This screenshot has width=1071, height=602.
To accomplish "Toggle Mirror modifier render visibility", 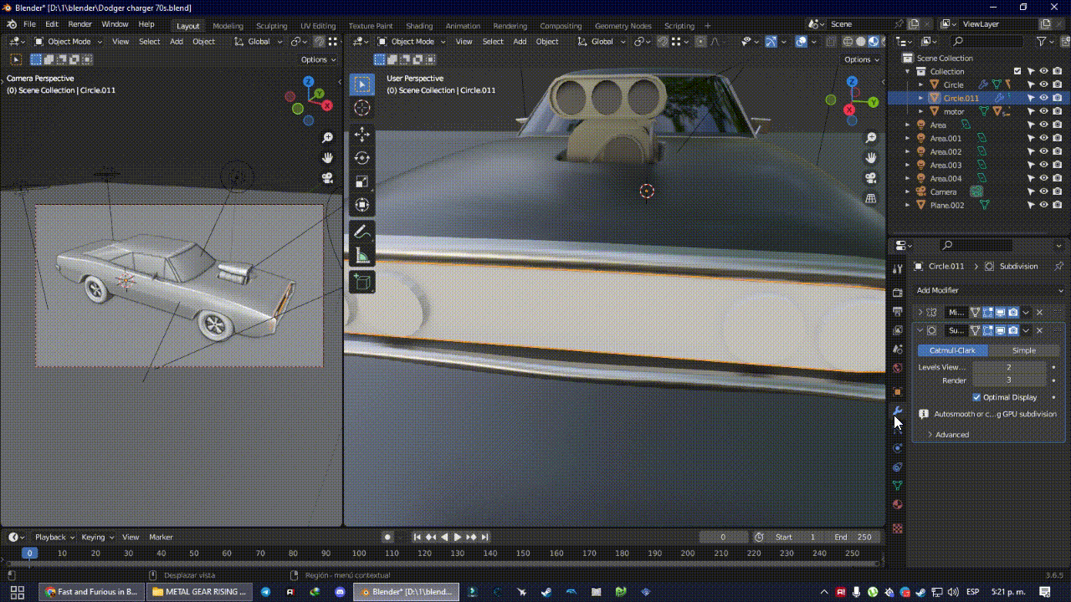I will 1012,312.
